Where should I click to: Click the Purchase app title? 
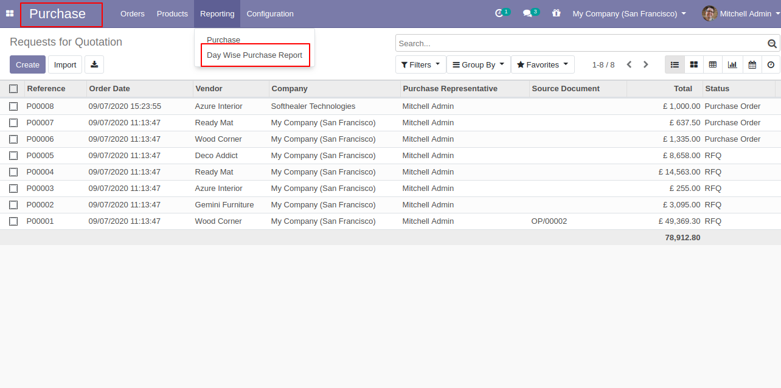click(x=58, y=14)
